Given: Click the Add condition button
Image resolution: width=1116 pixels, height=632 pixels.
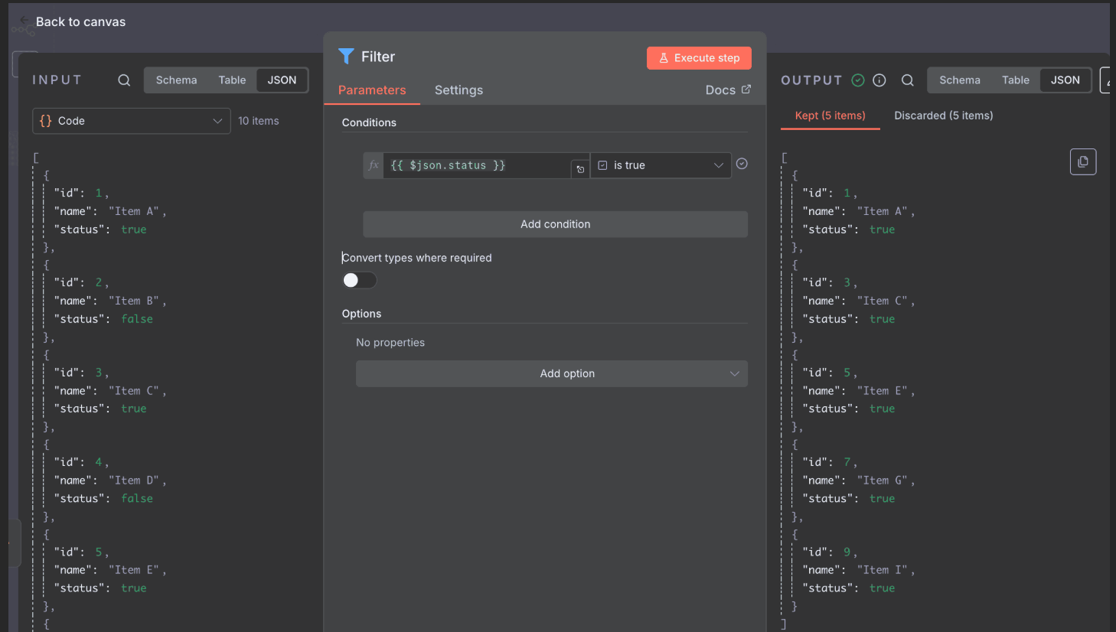Looking at the screenshot, I should click(x=555, y=224).
